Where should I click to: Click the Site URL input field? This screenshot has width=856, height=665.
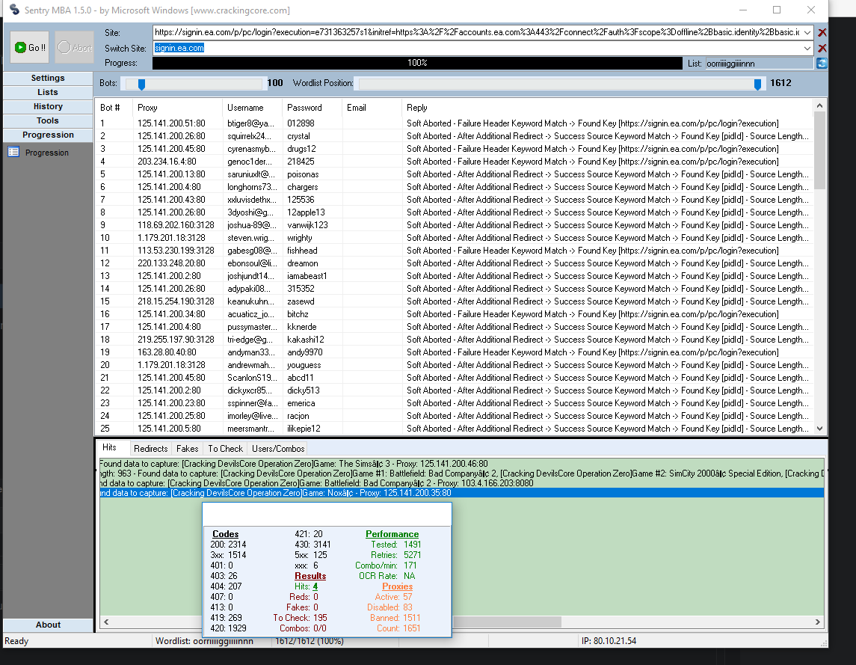click(477, 33)
